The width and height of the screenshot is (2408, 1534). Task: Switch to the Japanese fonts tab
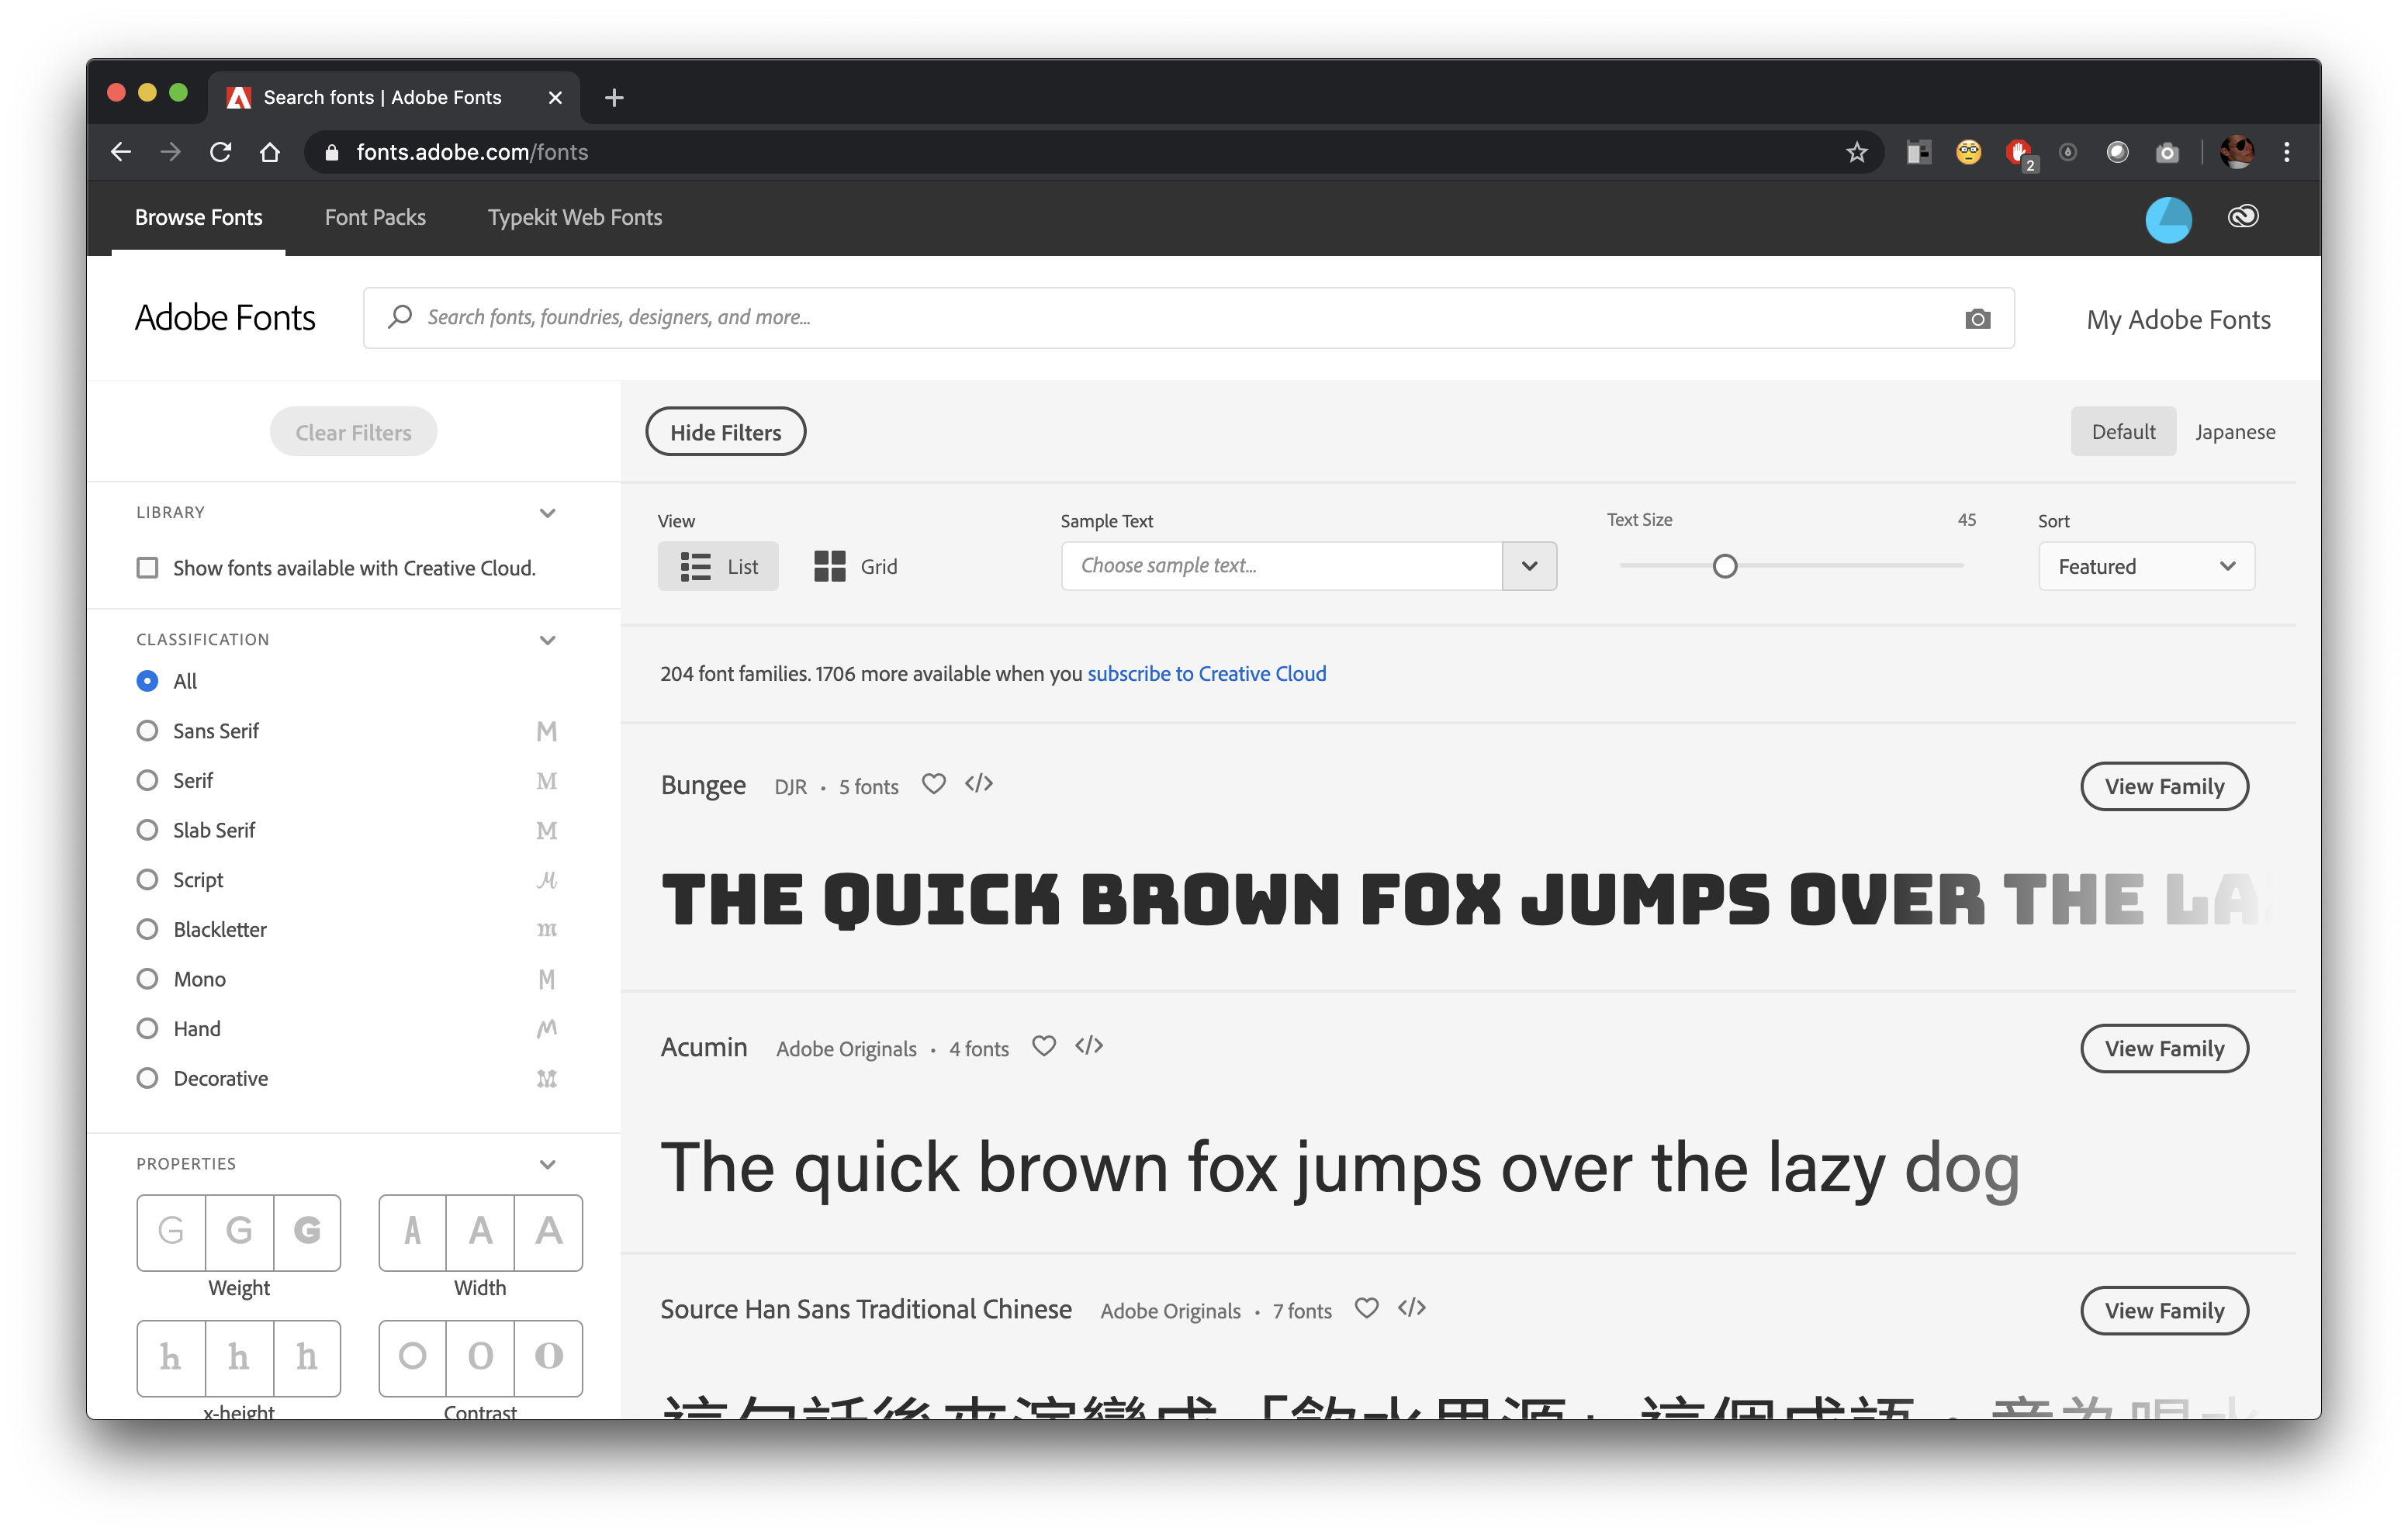click(x=2235, y=431)
